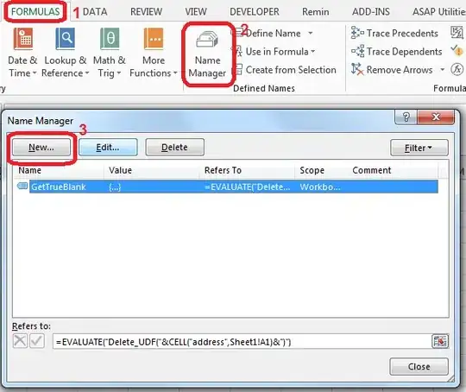Expand the Lookup & Reference dropdown arrow
This screenshot has height=392, width=466.
click(x=87, y=73)
